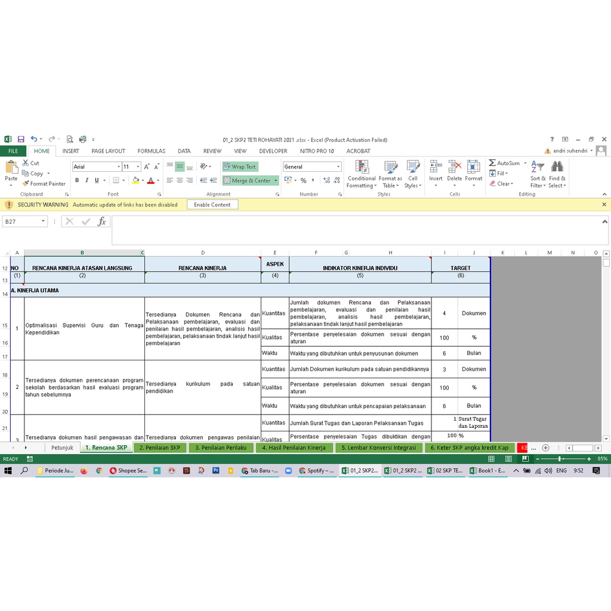Click the Enable Content button
The image size is (611, 611).
[x=212, y=204]
